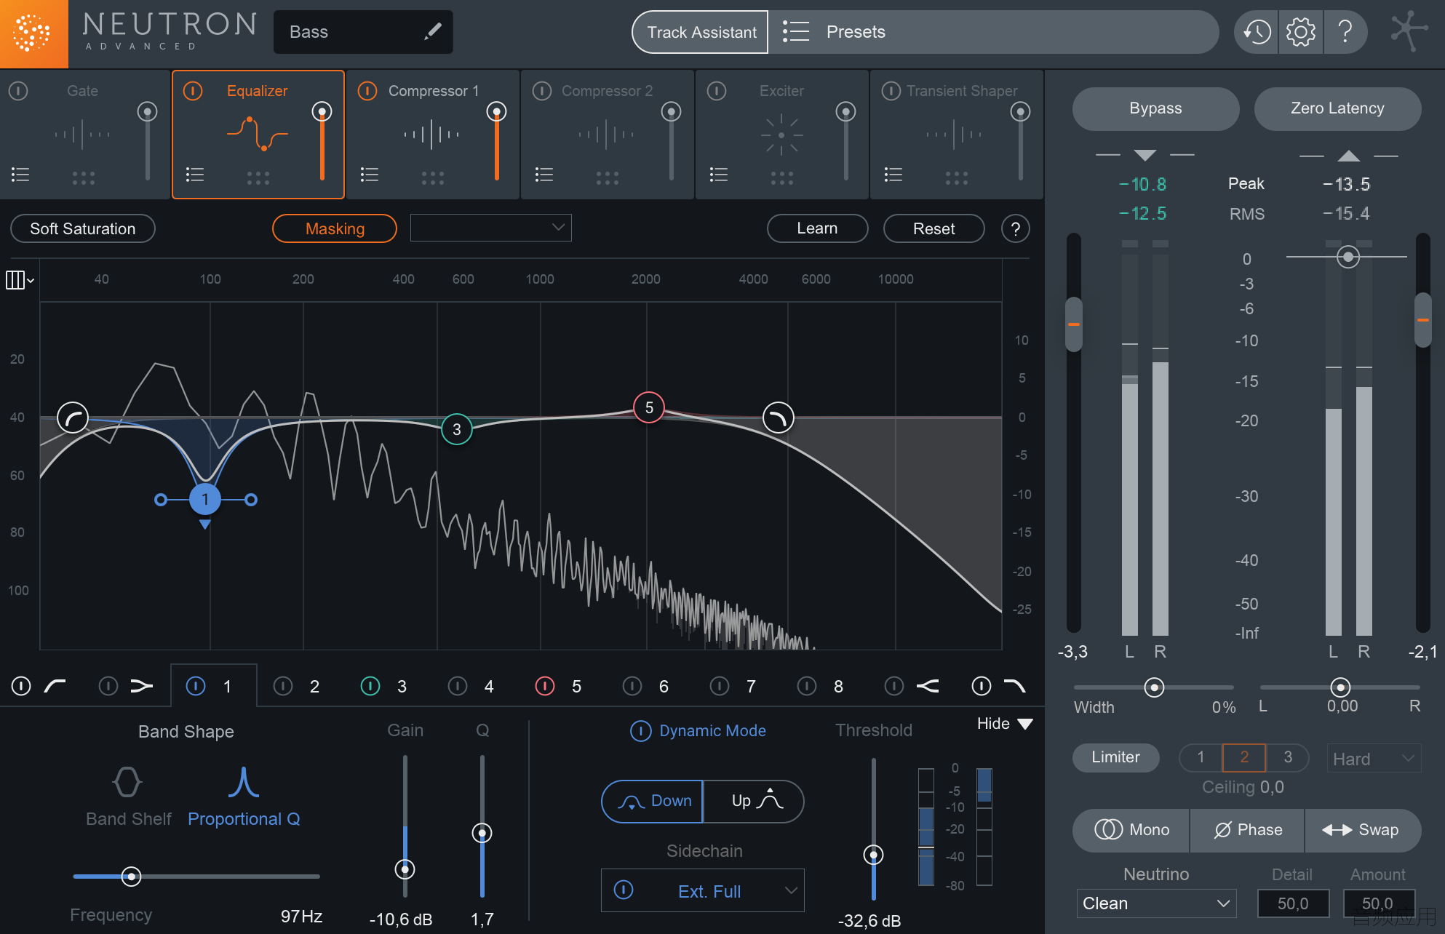The width and height of the screenshot is (1445, 934).
Task: Click the band Frequency slider handle
Action: pos(131,877)
